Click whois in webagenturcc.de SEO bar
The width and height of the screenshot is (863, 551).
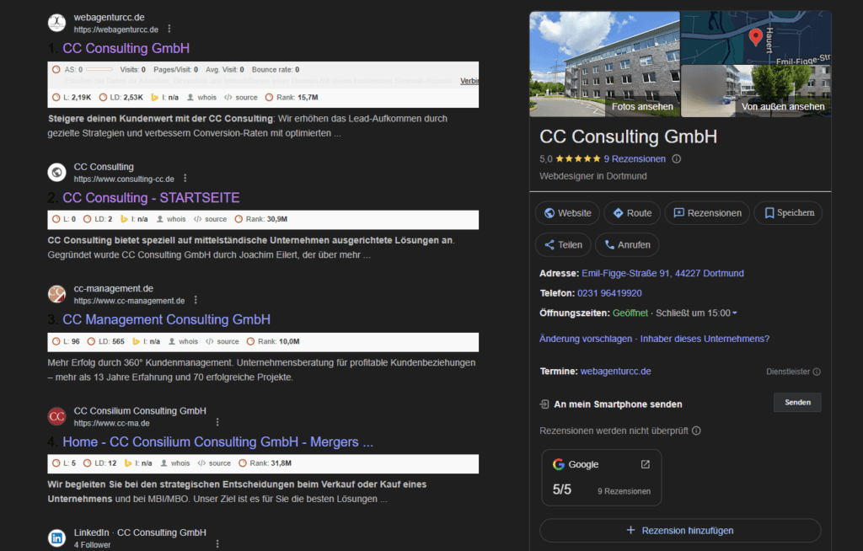click(202, 98)
